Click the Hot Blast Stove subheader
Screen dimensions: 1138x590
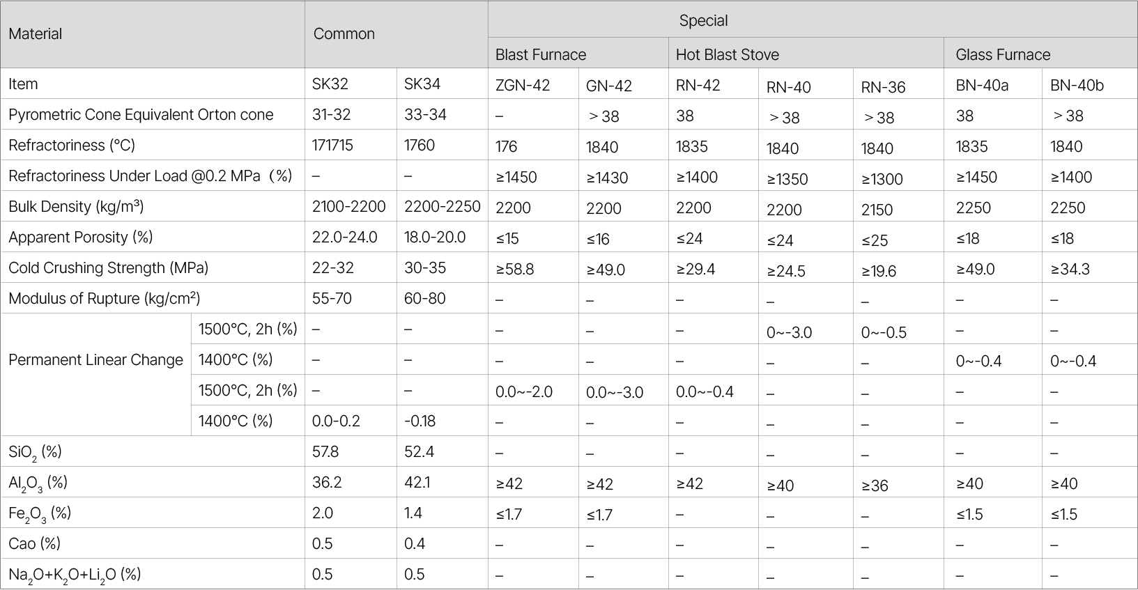pyautogui.click(x=728, y=54)
